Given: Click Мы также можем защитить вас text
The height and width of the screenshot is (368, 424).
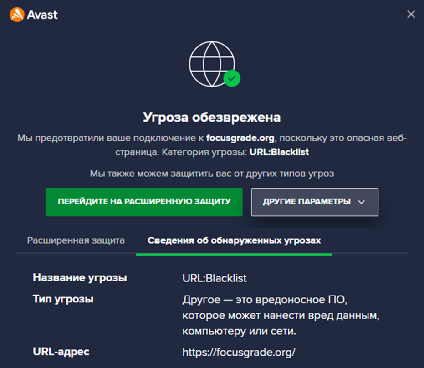Looking at the screenshot, I should tap(212, 174).
